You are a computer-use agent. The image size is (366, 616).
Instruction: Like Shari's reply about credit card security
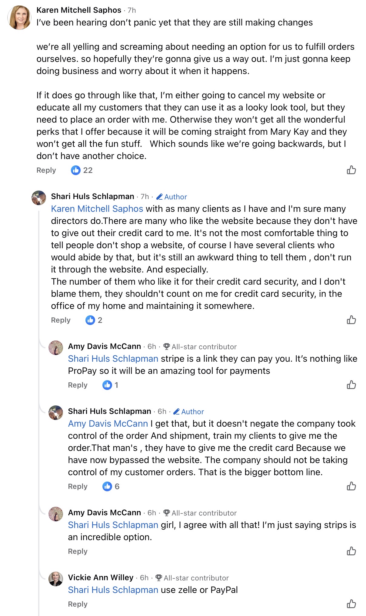(x=351, y=320)
